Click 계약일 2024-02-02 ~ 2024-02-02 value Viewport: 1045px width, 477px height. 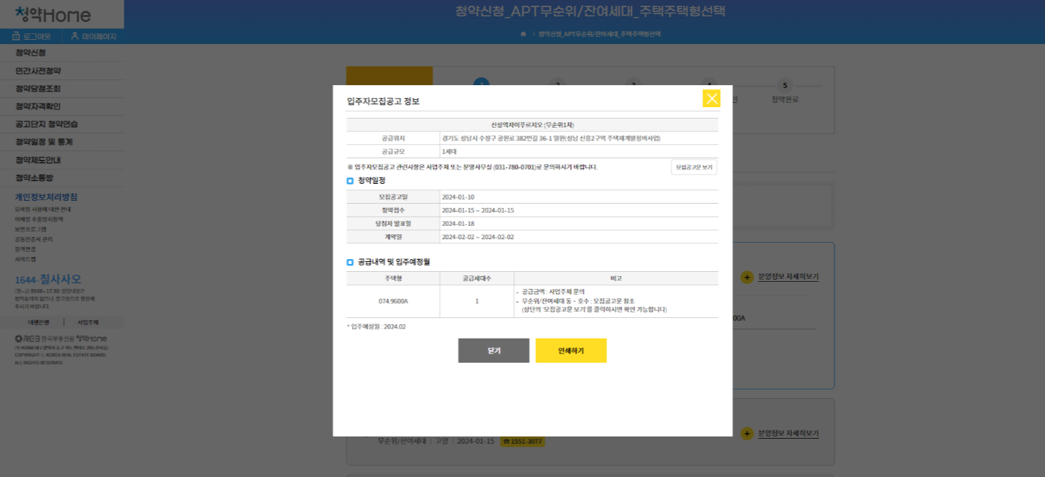pos(478,237)
